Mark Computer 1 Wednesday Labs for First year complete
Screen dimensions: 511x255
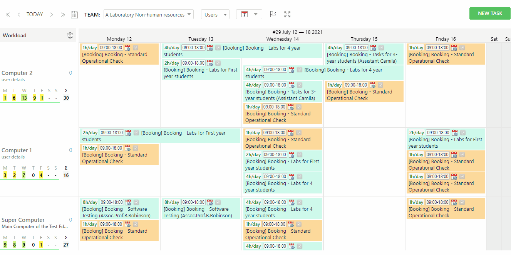[300, 155]
